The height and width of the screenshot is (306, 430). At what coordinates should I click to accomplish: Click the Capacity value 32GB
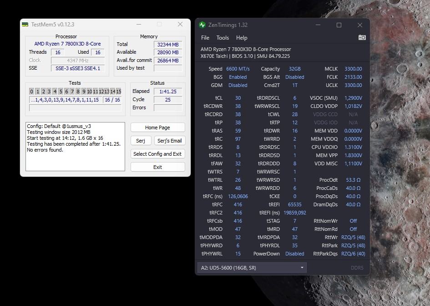click(294, 69)
